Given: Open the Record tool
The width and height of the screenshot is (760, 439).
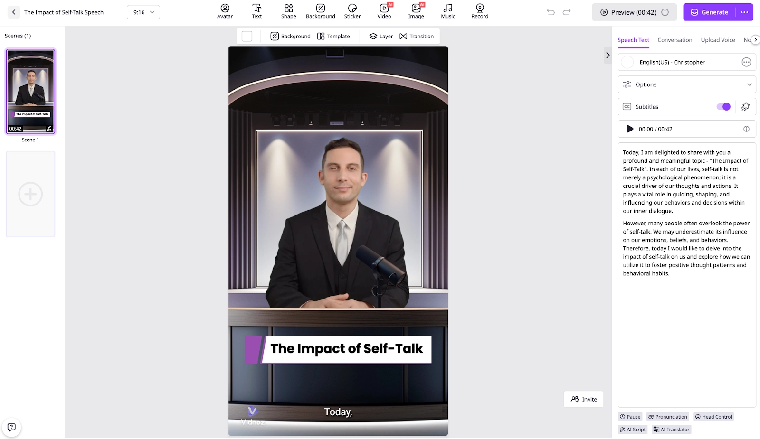Looking at the screenshot, I should click(x=479, y=11).
